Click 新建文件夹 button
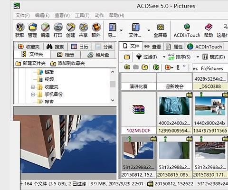 tap(30, 64)
